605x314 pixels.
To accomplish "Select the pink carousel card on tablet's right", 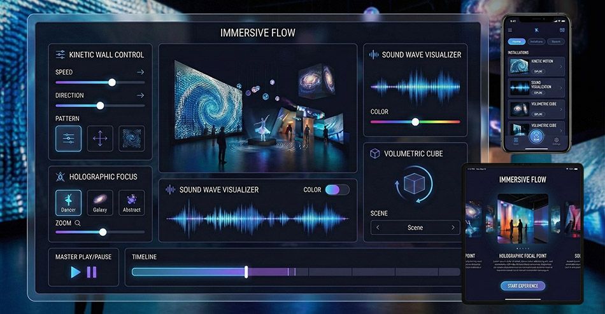I will (573, 219).
